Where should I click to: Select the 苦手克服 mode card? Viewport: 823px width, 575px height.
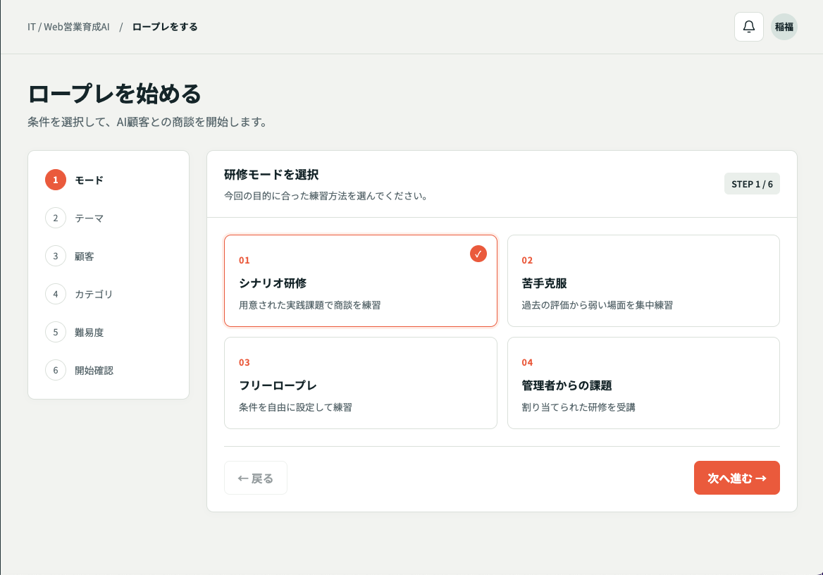(x=643, y=281)
